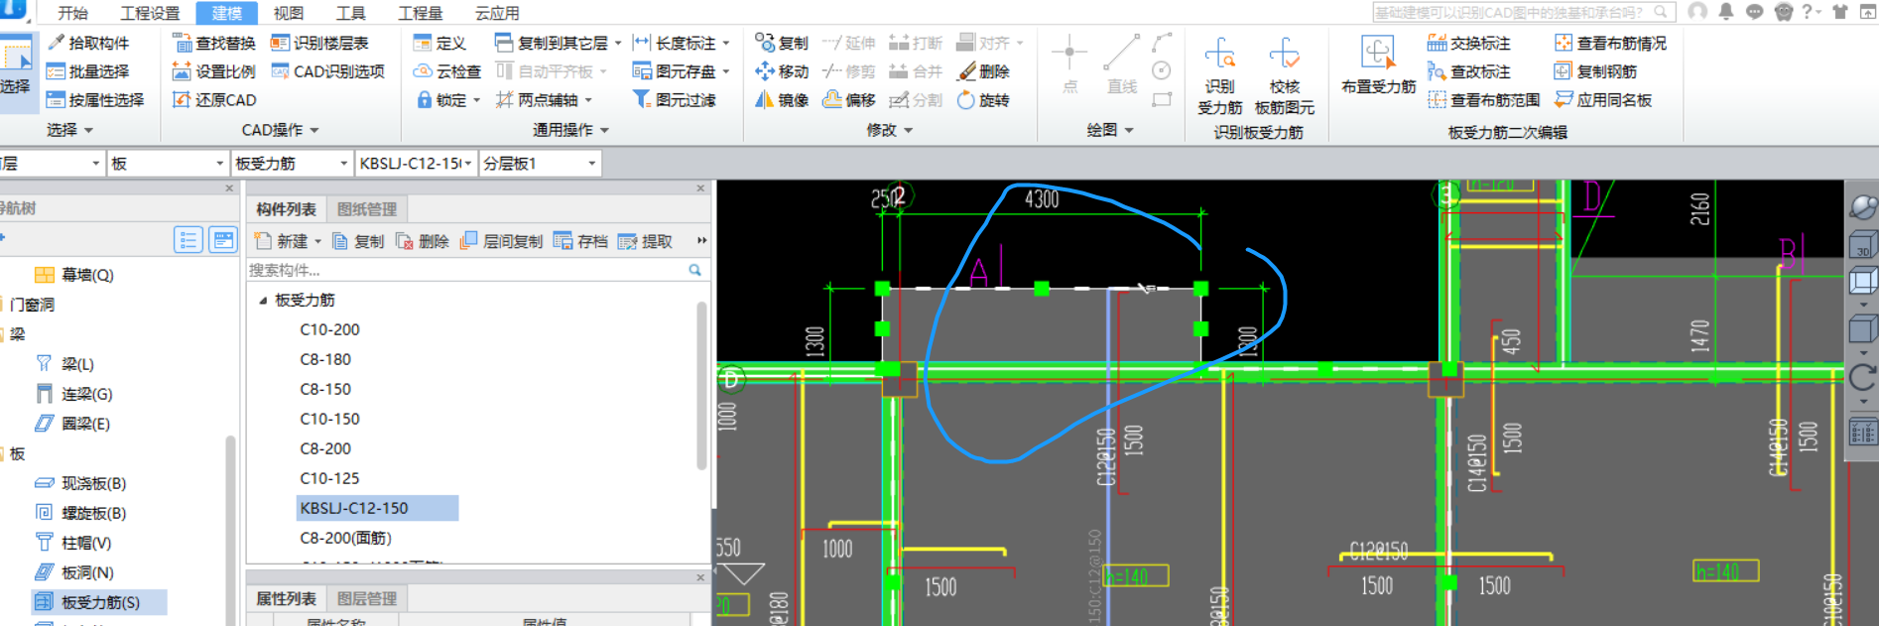The image size is (1879, 626).
Task: Open the 工程量 ribbon tab
Action: pyautogui.click(x=420, y=13)
